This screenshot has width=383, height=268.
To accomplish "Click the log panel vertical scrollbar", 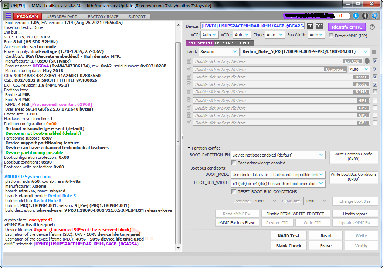I will [178, 143].
